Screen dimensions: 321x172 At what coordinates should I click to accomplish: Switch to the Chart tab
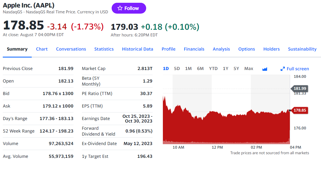(42, 49)
